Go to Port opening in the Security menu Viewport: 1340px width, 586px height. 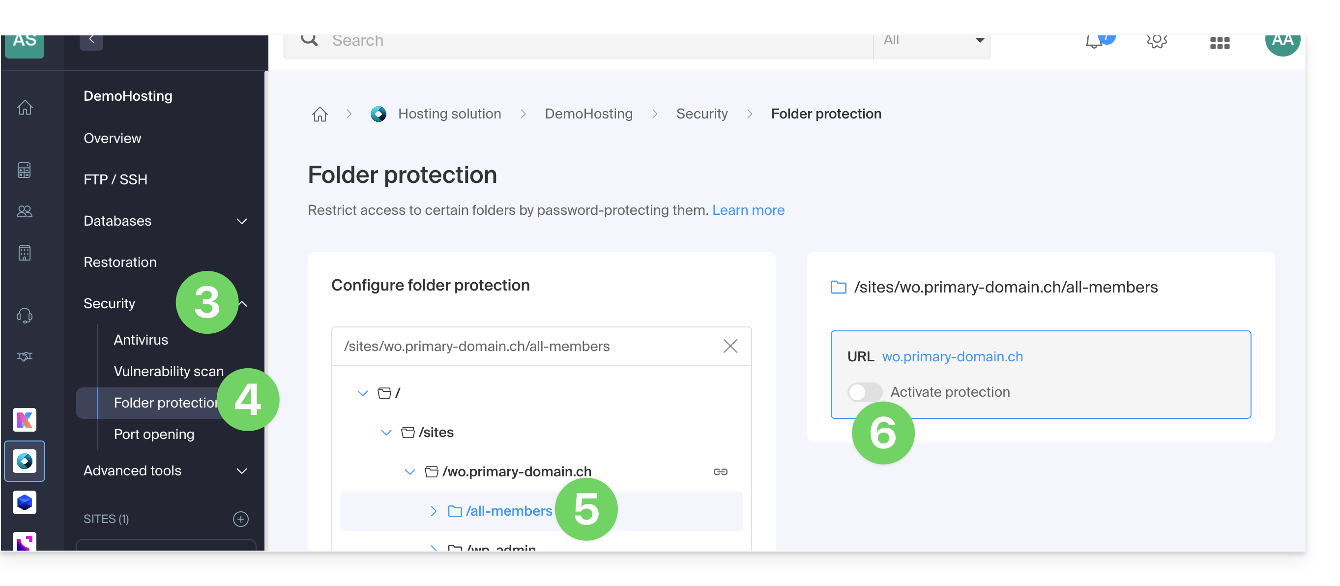(x=154, y=434)
